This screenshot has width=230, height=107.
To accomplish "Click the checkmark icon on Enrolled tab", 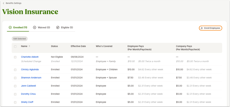I will click(x=10, y=27).
